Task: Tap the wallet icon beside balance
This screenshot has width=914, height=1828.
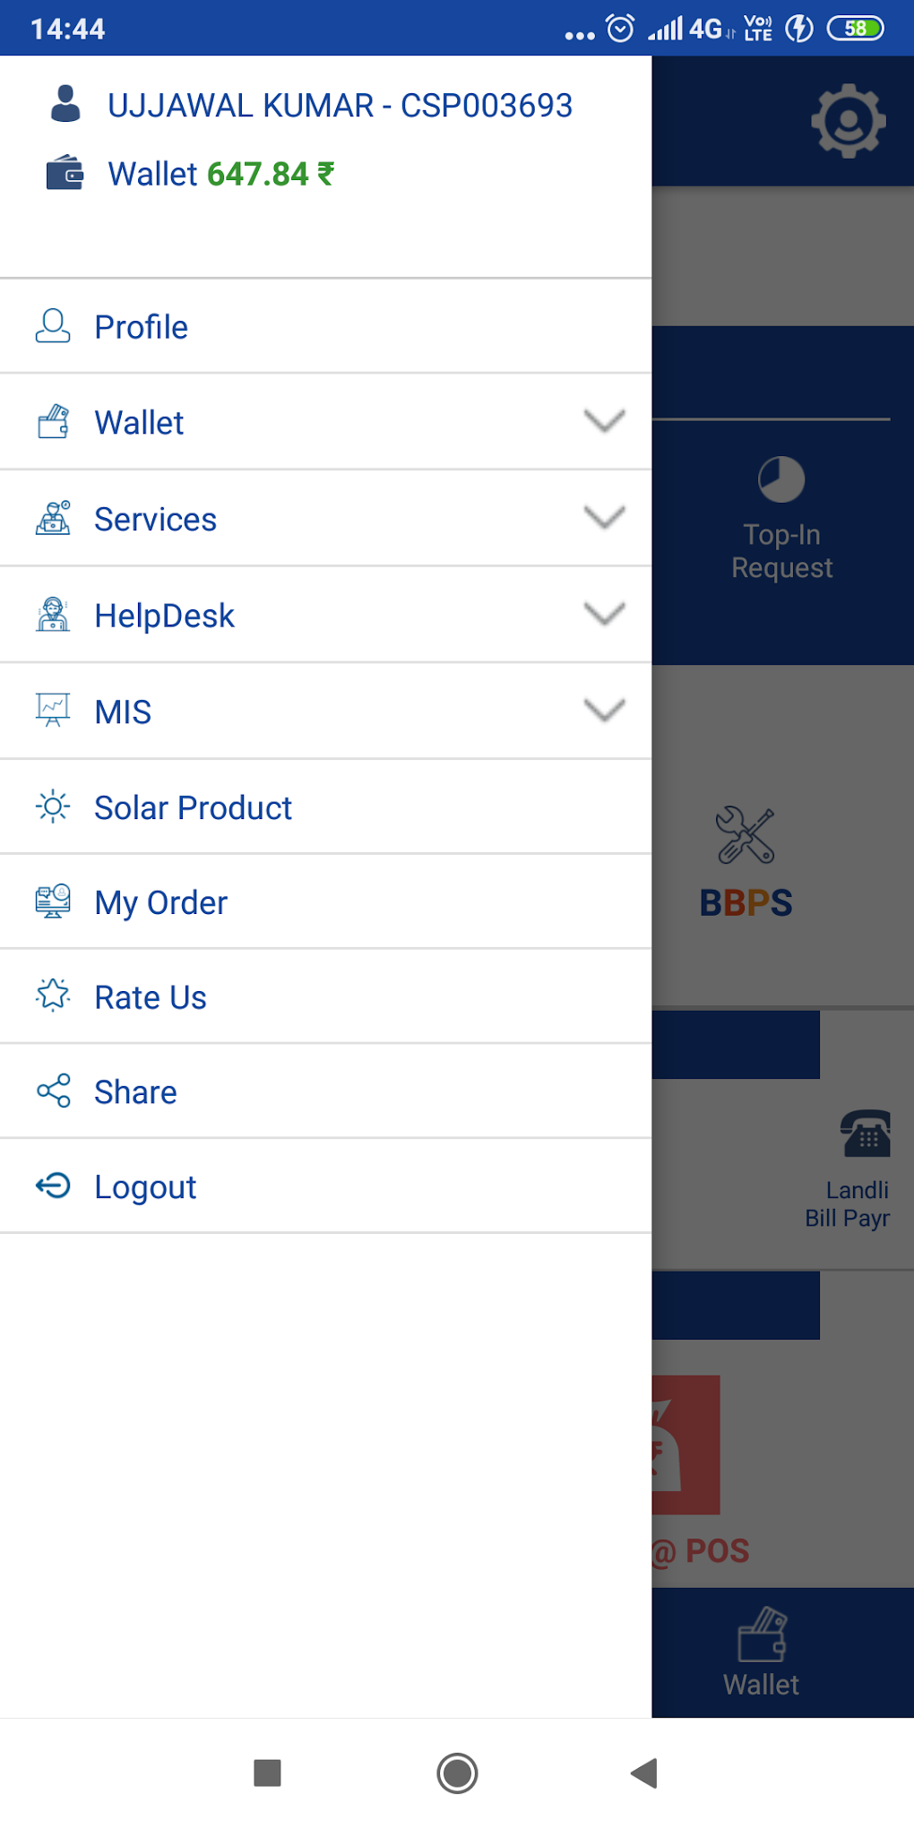Action: click(65, 173)
